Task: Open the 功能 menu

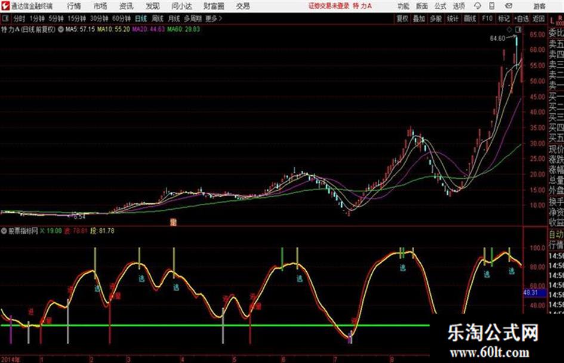Action: pos(403,6)
